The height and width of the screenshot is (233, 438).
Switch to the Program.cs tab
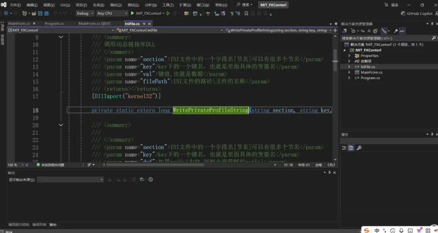(54, 23)
